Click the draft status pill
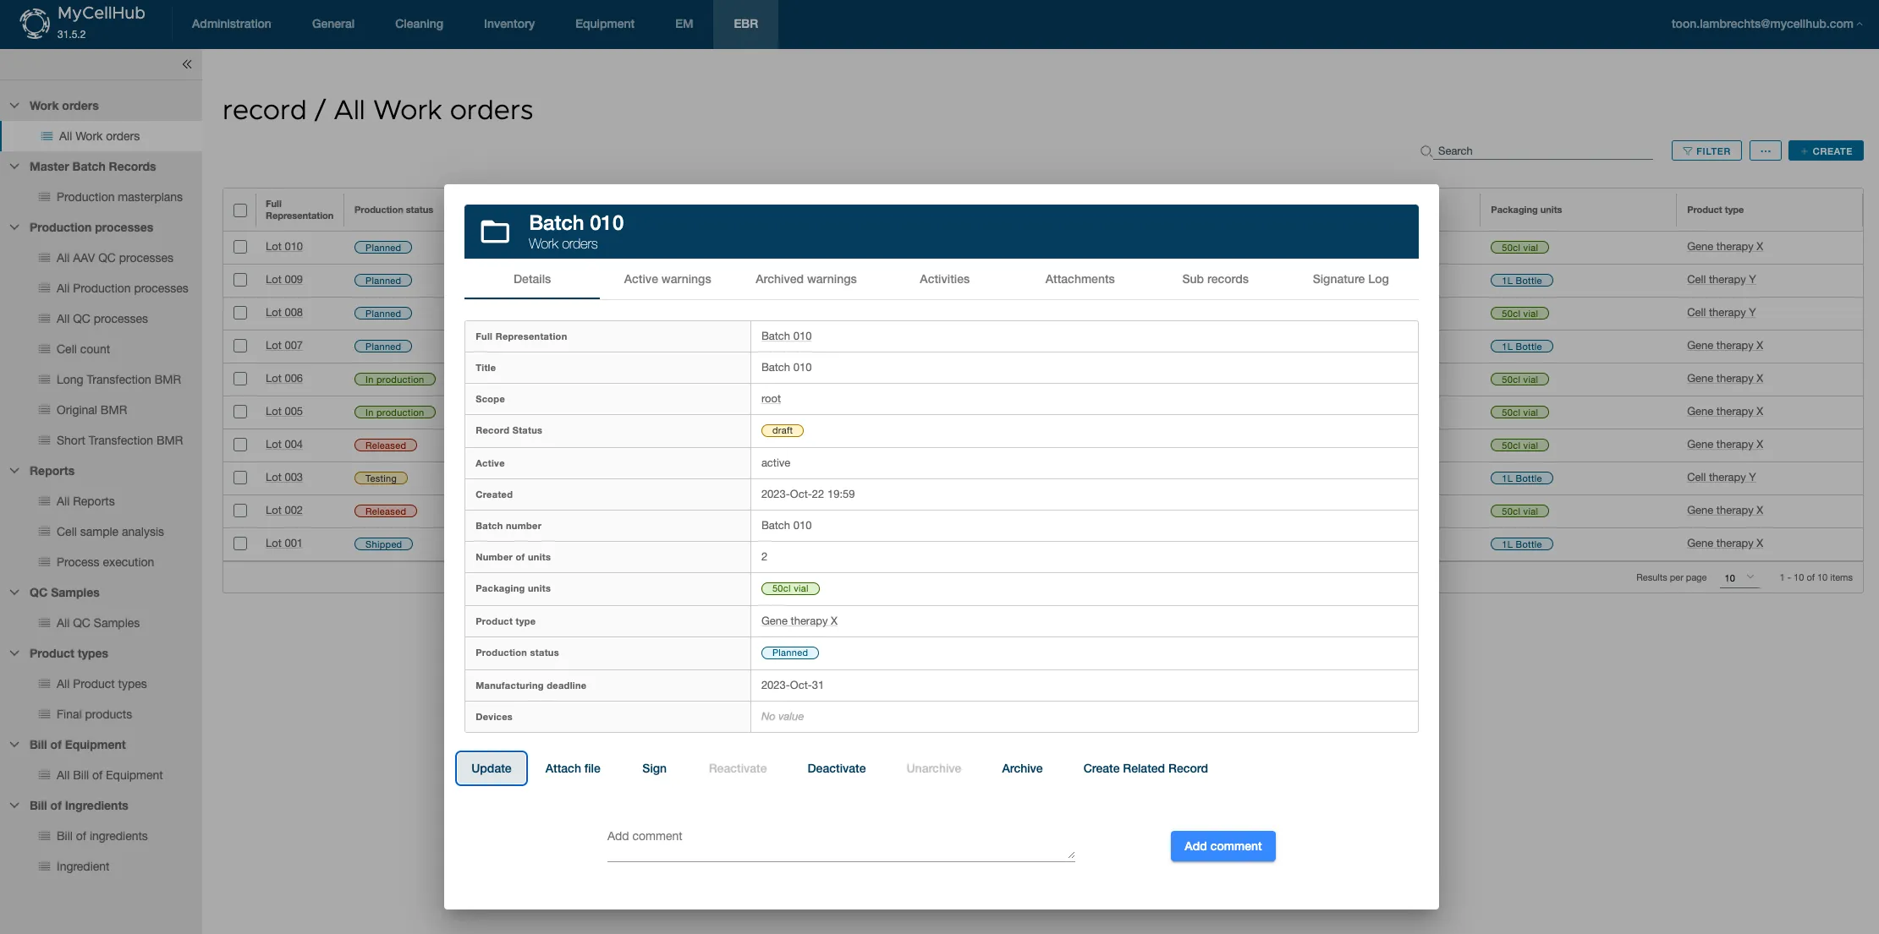Screen dimensions: 1879x934 tap(781, 430)
